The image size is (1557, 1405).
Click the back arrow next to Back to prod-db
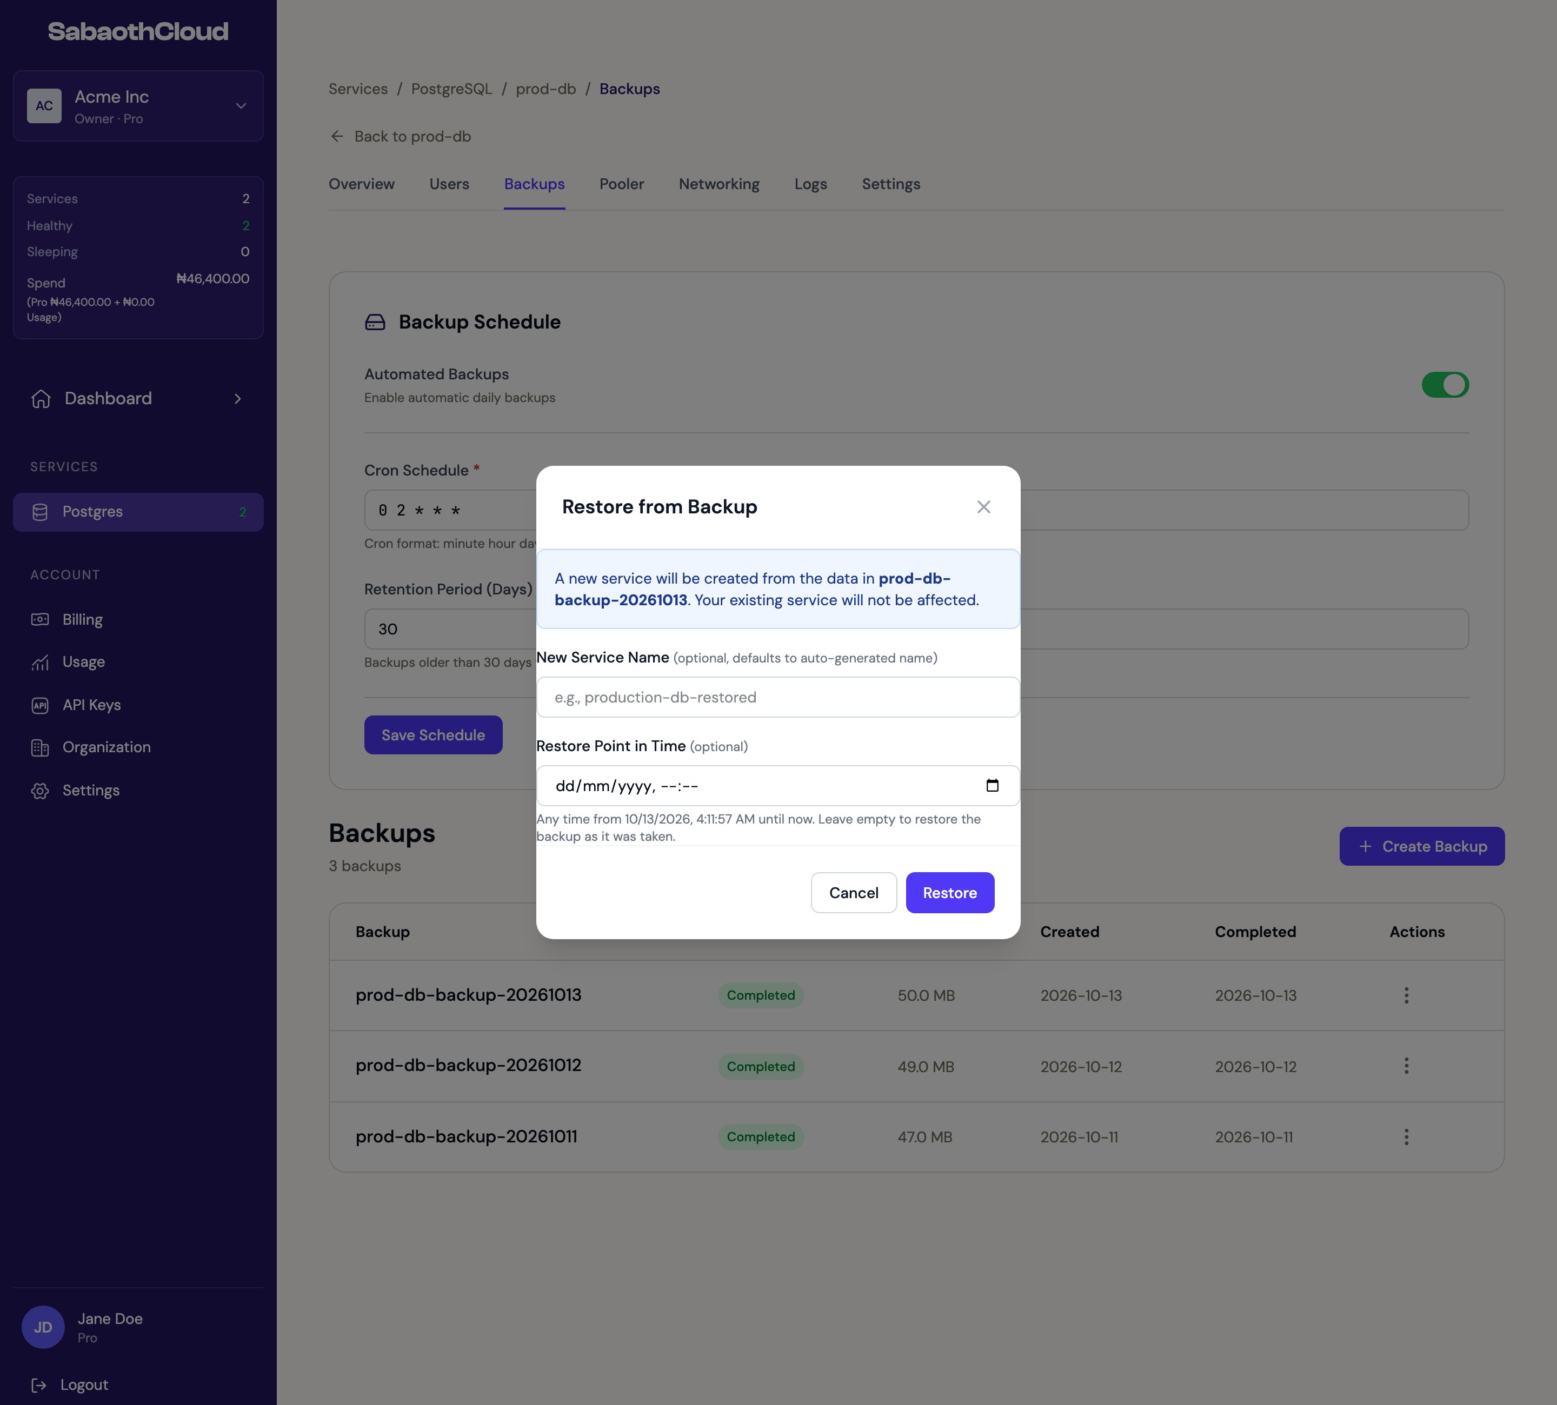tap(337, 136)
